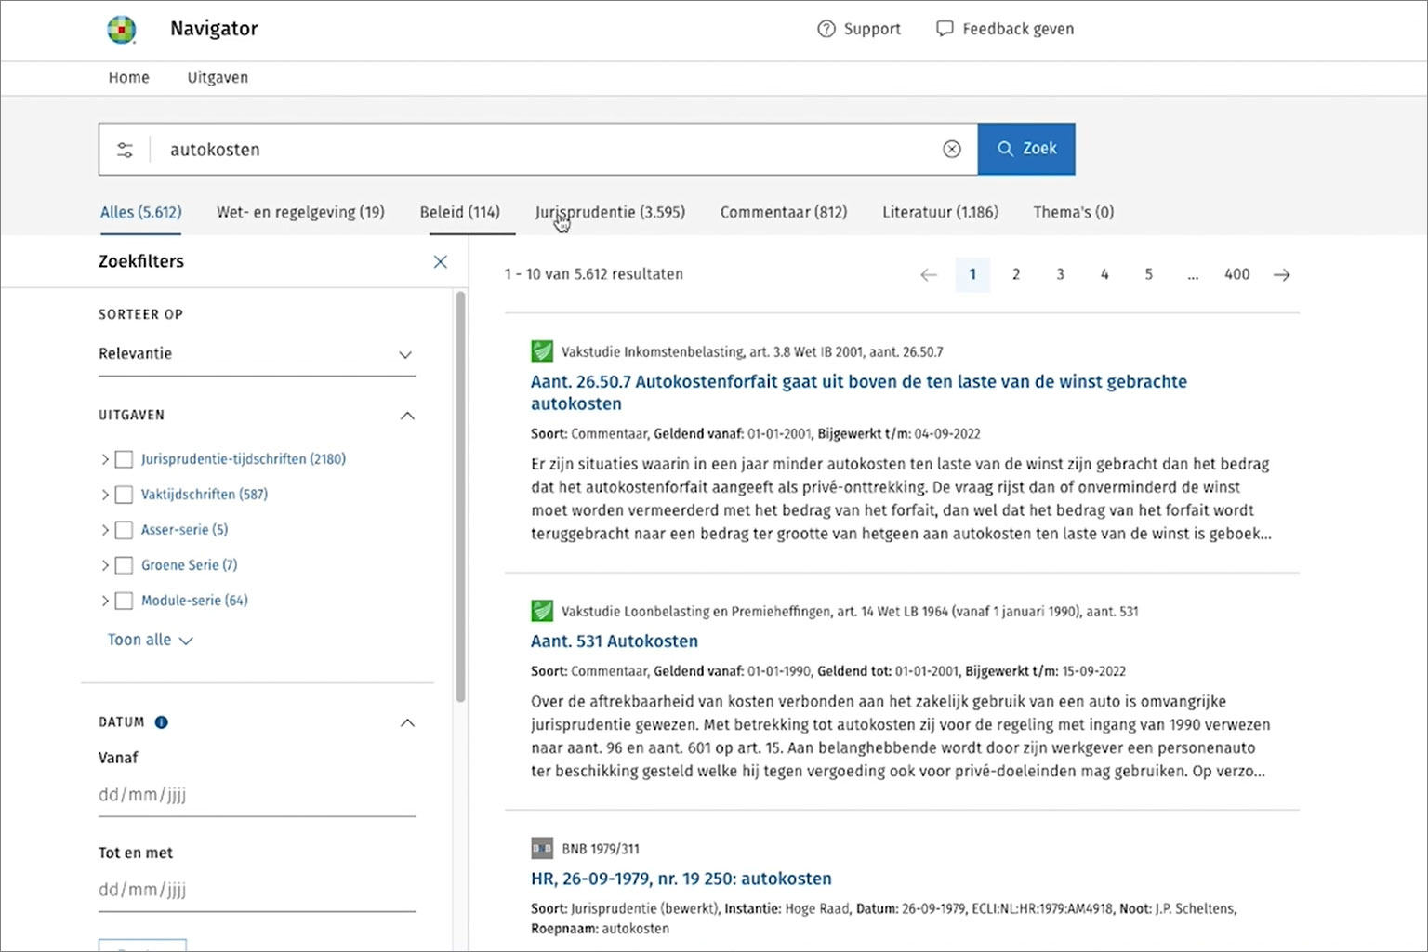The height and width of the screenshot is (952, 1428).
Task: Select the Literatuur tab
Action: pyautogui.click(x=940, y=212)
